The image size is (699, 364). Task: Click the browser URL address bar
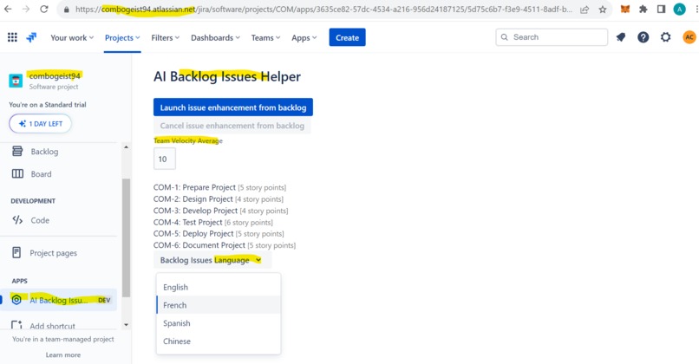coord(323,10)
